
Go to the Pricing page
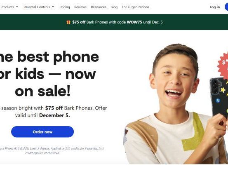click(x=65, y=7)
